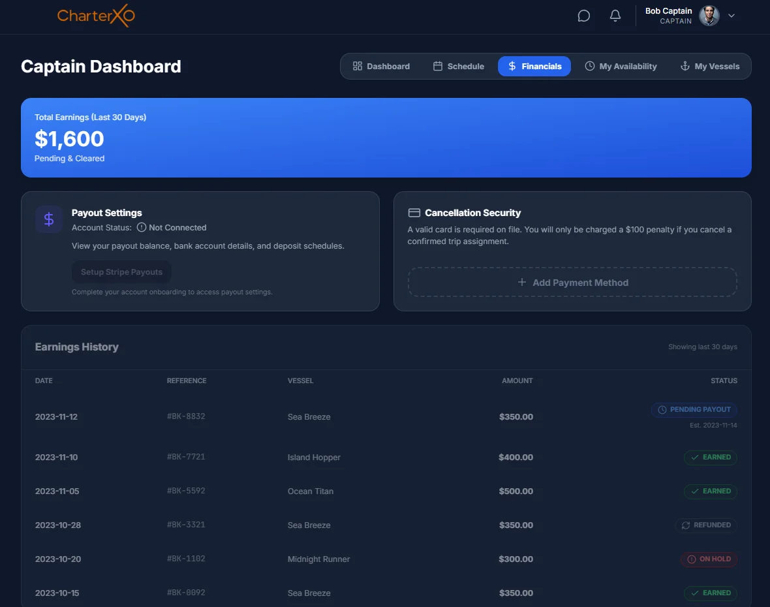The image size is (770, 607).
Task: Click the Midnight Runner vessel name
Action: tap(318, 559)
